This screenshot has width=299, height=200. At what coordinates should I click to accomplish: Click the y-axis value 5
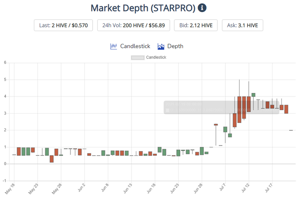5,79
